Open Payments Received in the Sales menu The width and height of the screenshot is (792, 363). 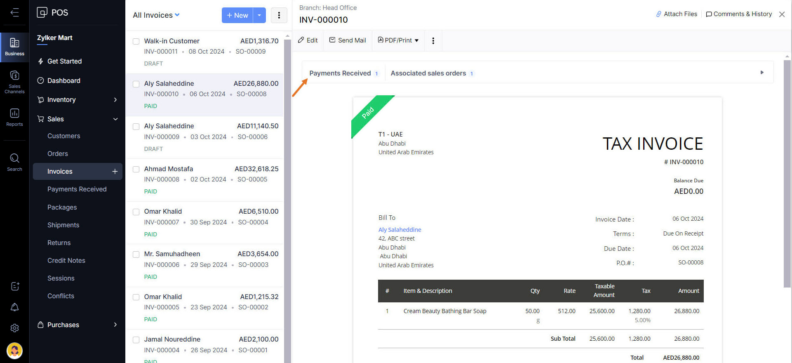coord(77,189)
